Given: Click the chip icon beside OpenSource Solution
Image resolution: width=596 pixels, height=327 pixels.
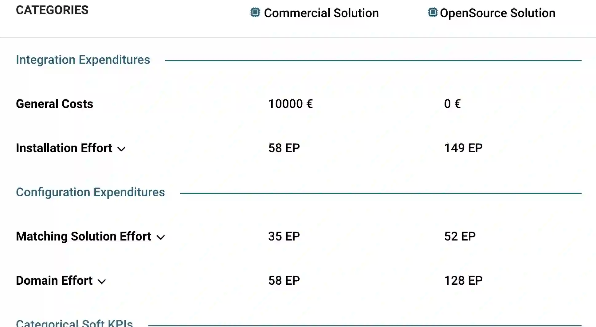Looking at the screenshot, I should pyautogui.click(x=432, y=13).
